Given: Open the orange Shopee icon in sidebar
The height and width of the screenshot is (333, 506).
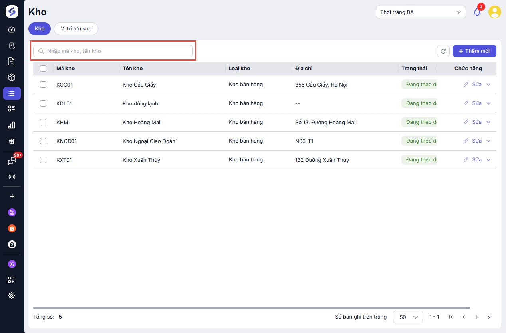Looking at the screenshot, I should coord(12,228).
